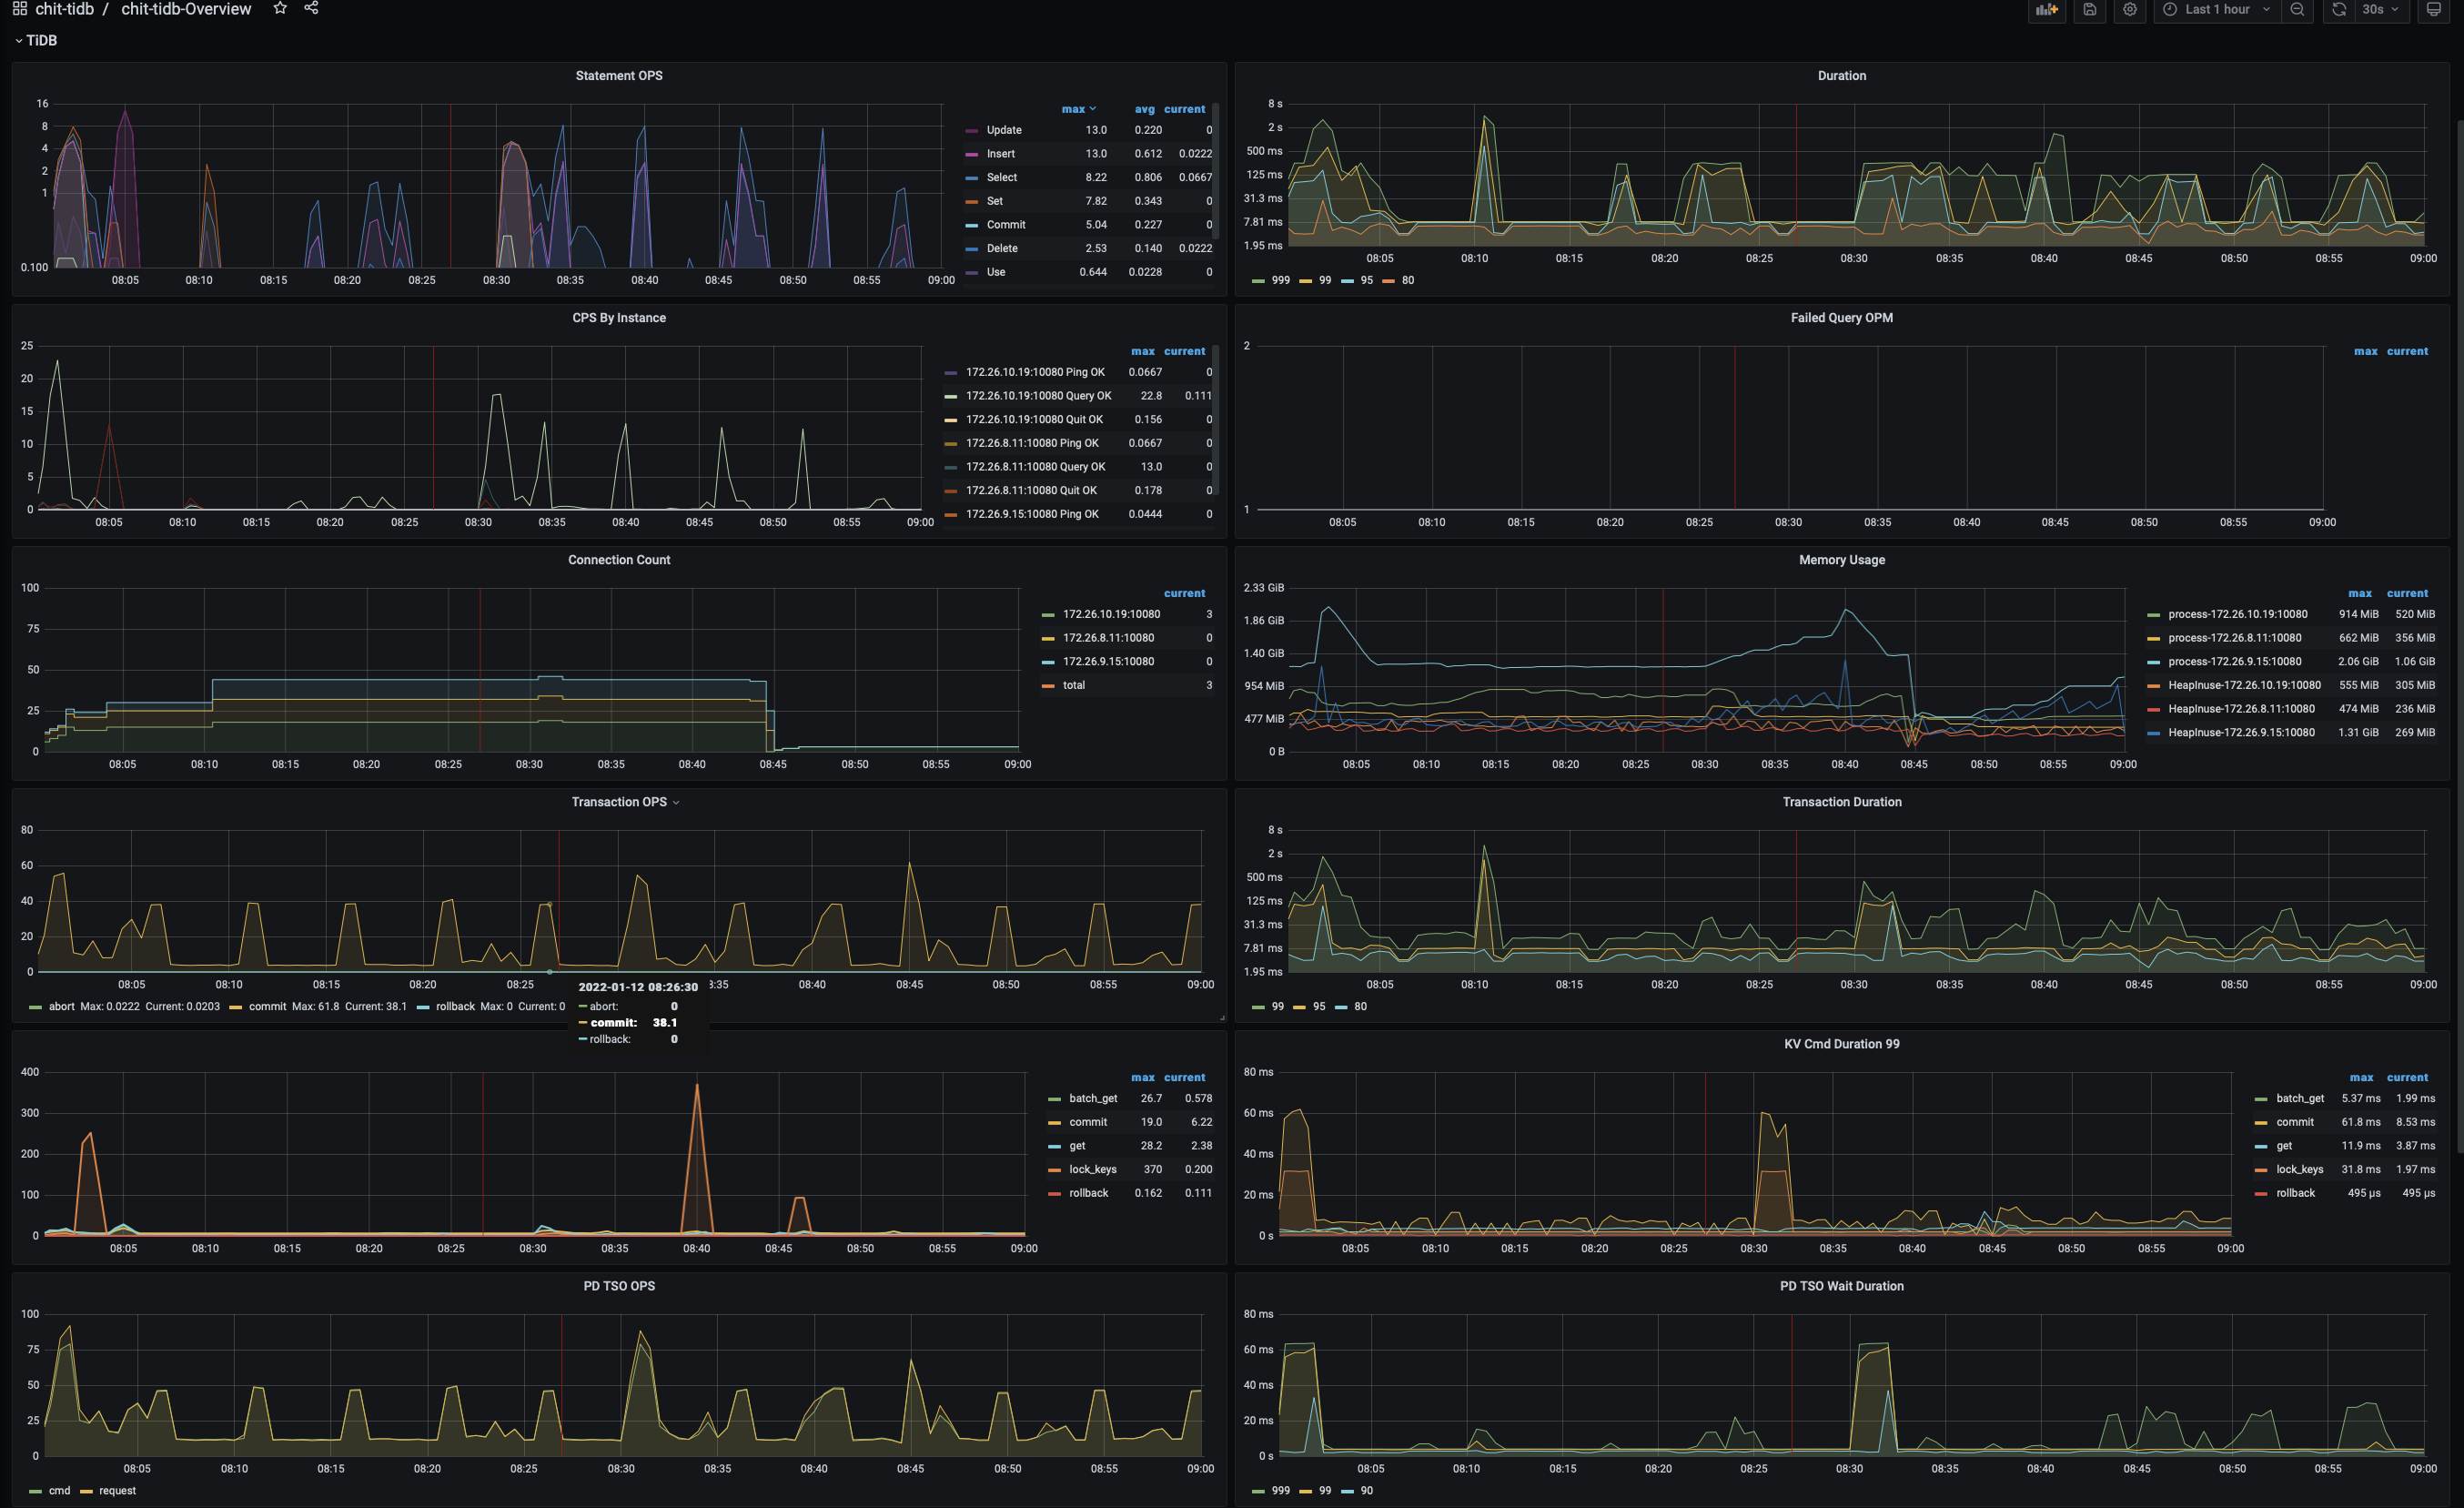Share the dashboard via the share icon
The image size is (2464, 1508).
(x=311, y=8)
